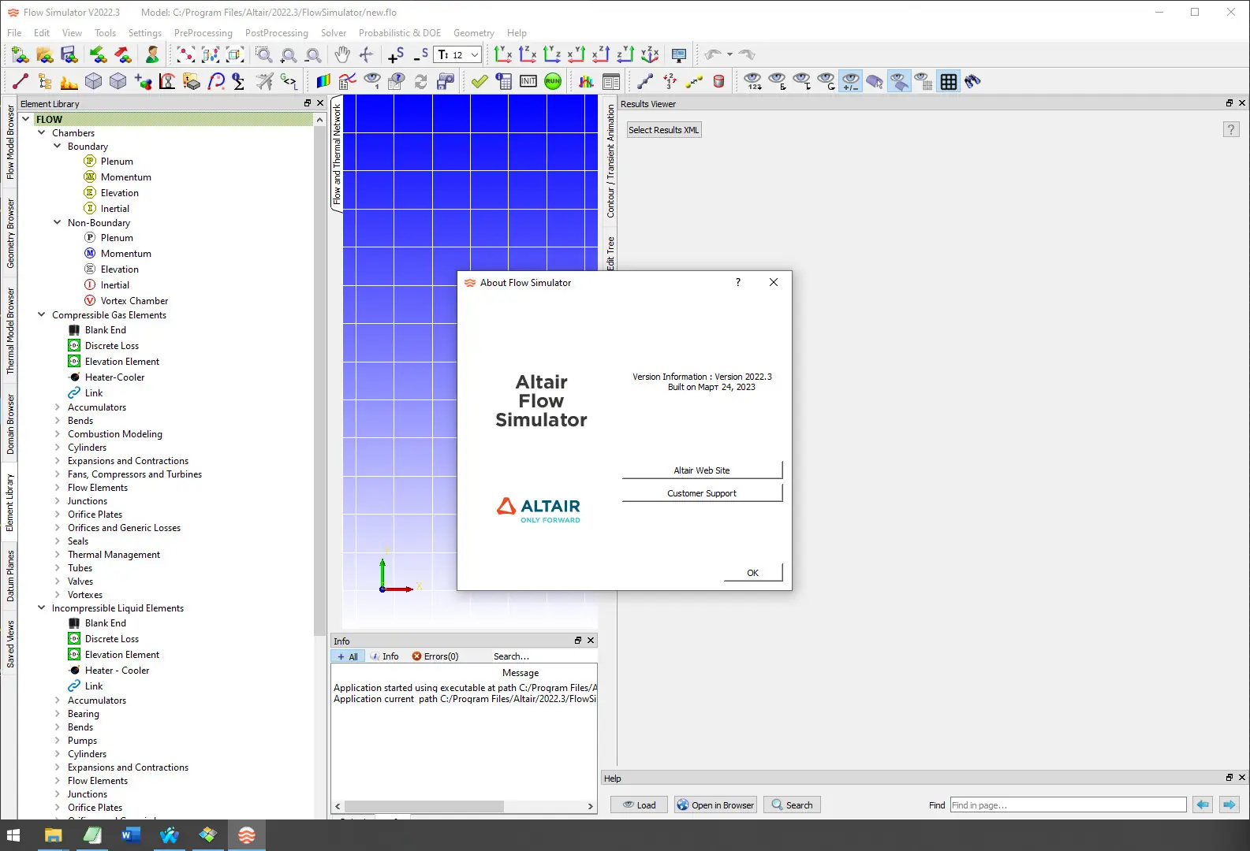
Task: Click the redo arrow icon
Action: point(747,54)
